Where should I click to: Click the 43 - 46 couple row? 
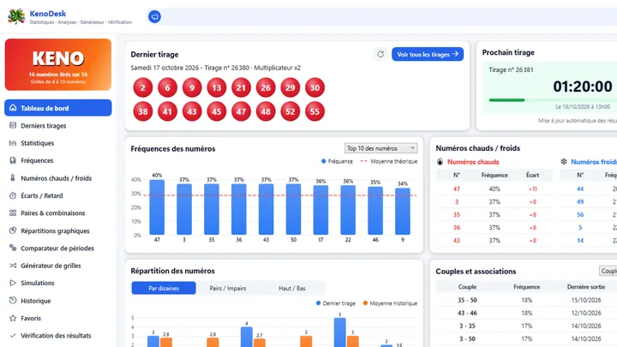coord(526,313)
